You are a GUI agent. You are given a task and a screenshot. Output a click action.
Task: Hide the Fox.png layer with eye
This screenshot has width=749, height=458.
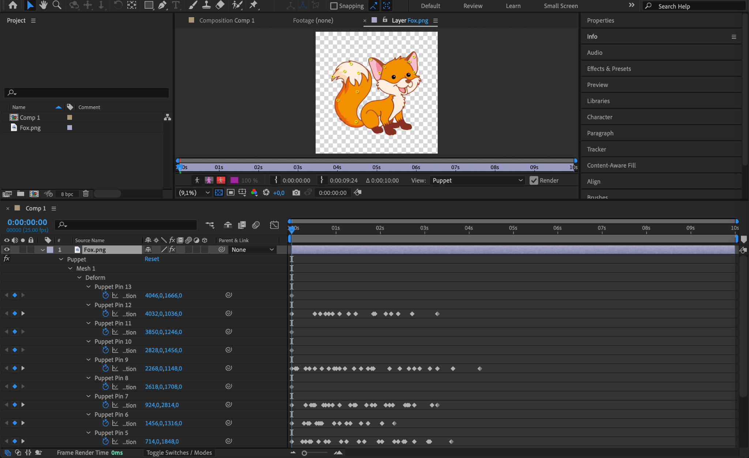pyautogui.click(x=7, y=250)
